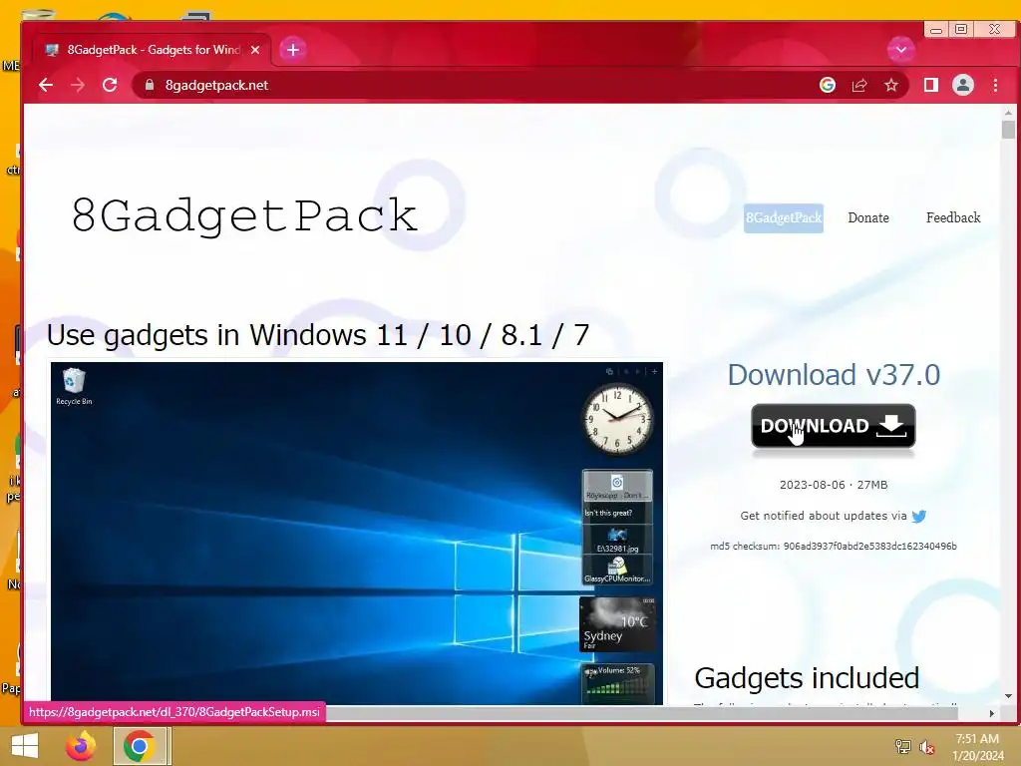
Task: Open the Chrome profile menu
Action: click(963, 86)
